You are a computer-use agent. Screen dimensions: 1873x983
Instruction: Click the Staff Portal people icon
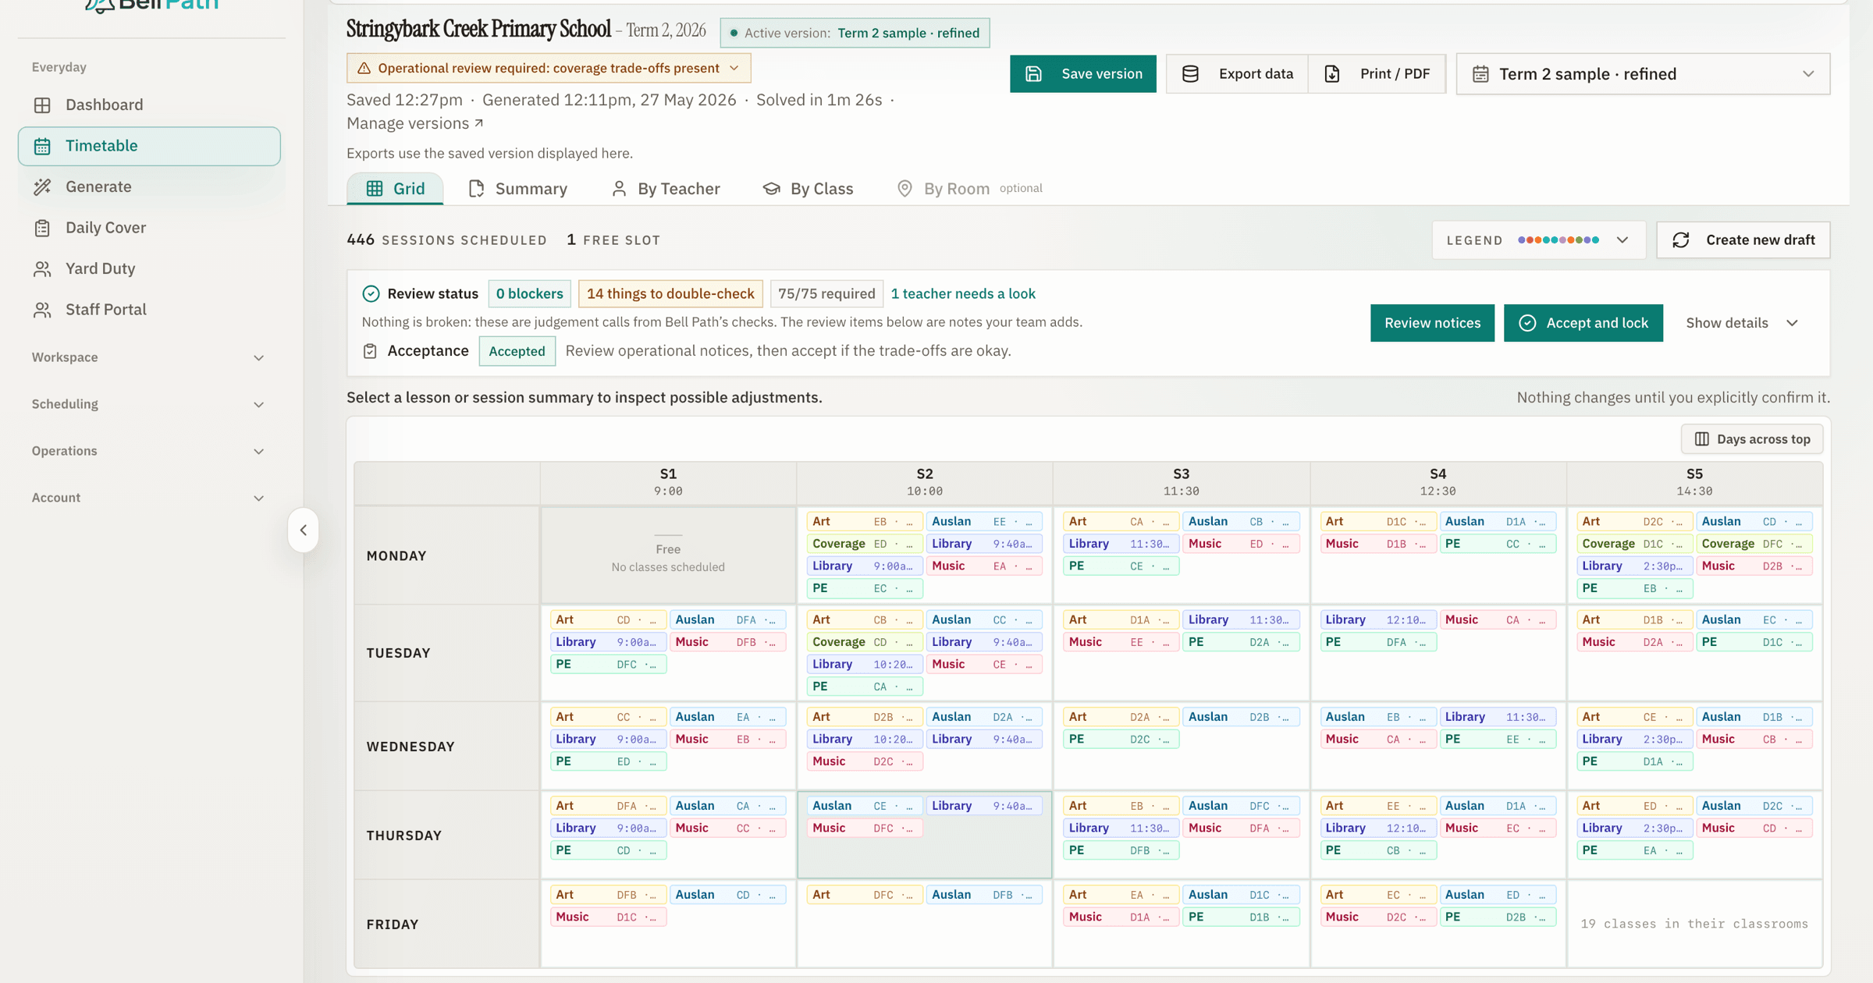(x=42, y=310)
